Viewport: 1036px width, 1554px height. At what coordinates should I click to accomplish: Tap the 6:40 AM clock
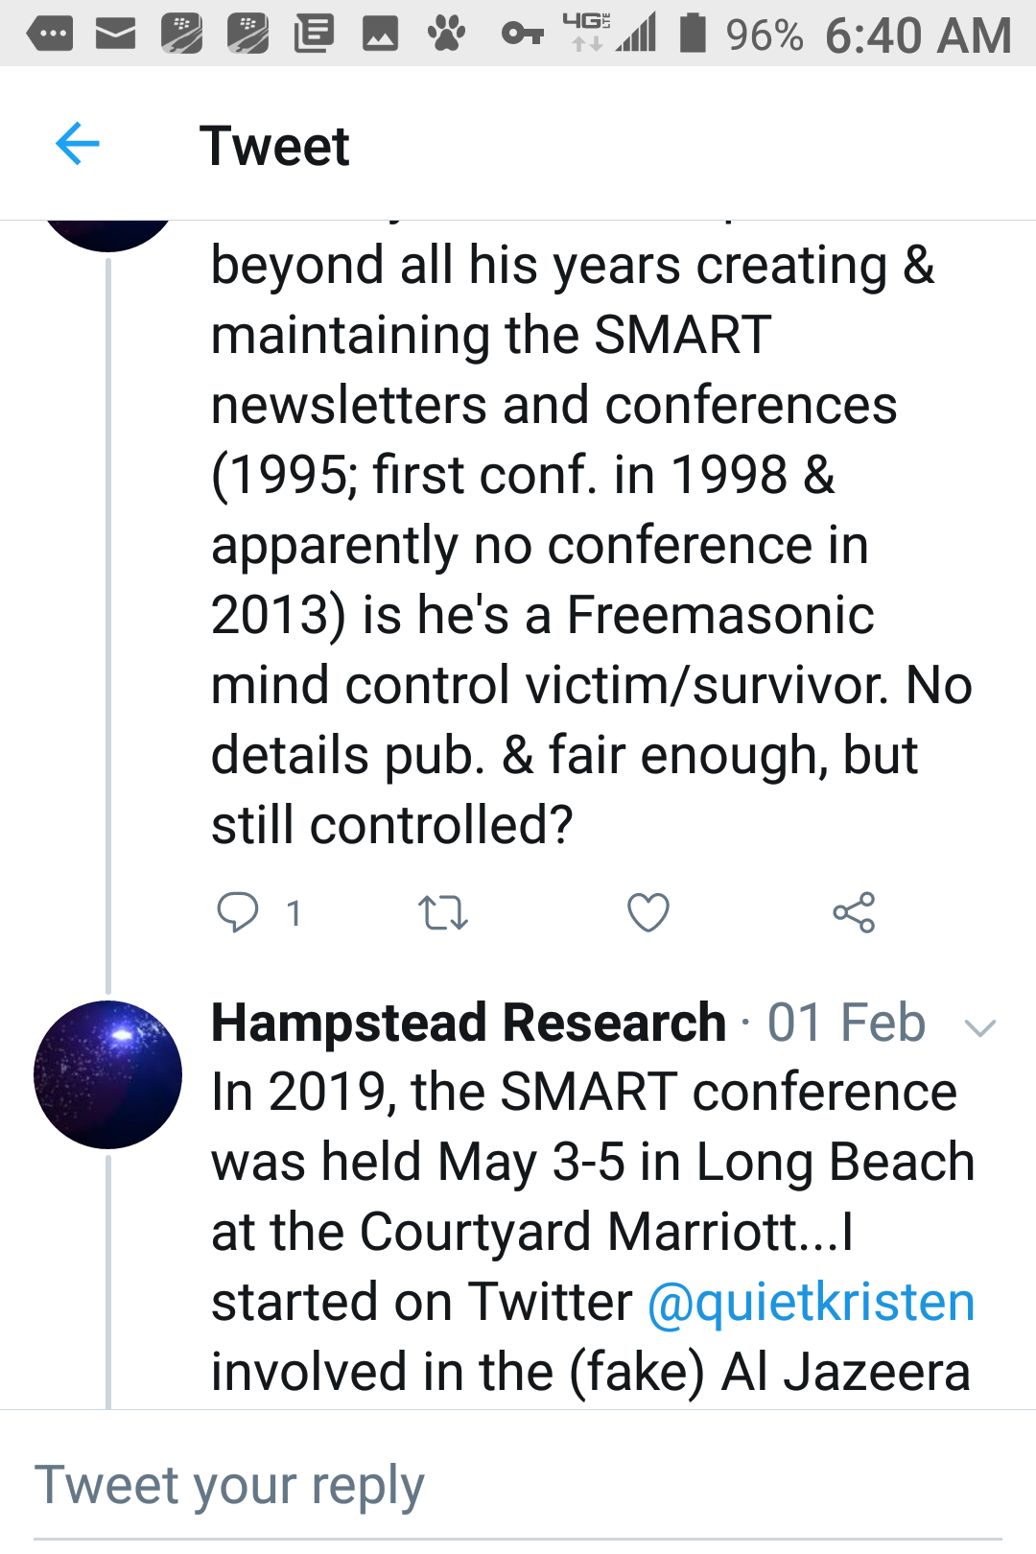click(x=918, y=35)
